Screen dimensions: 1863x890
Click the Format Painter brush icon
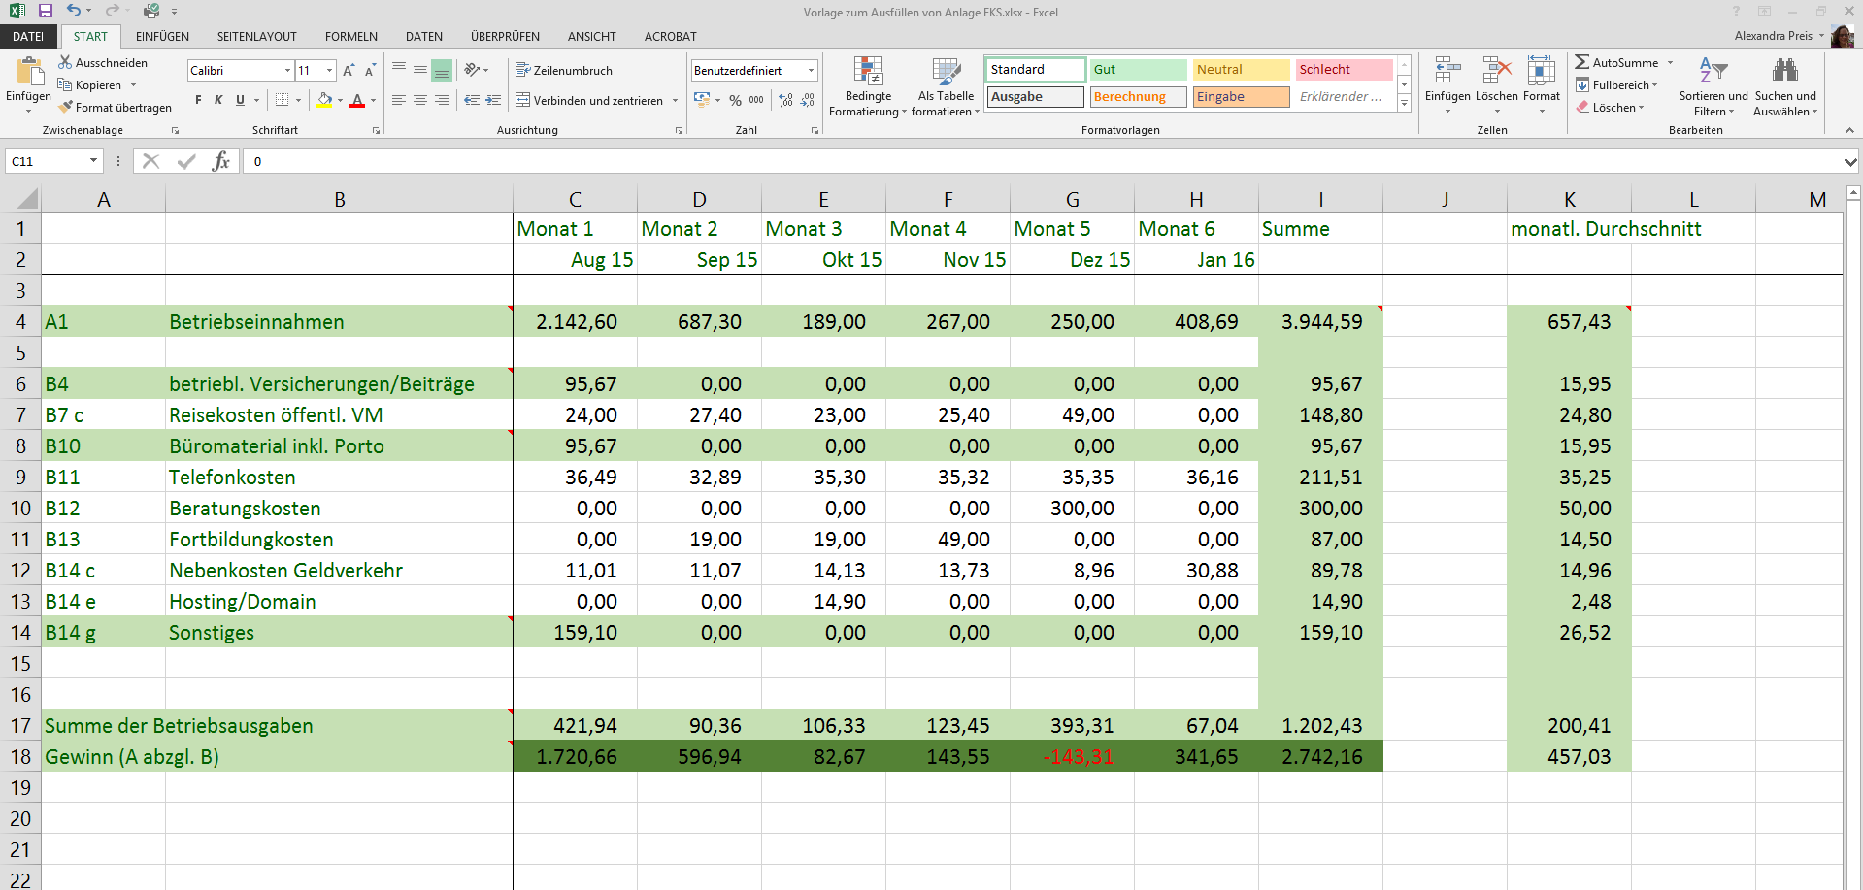click(x=66, y=108)
